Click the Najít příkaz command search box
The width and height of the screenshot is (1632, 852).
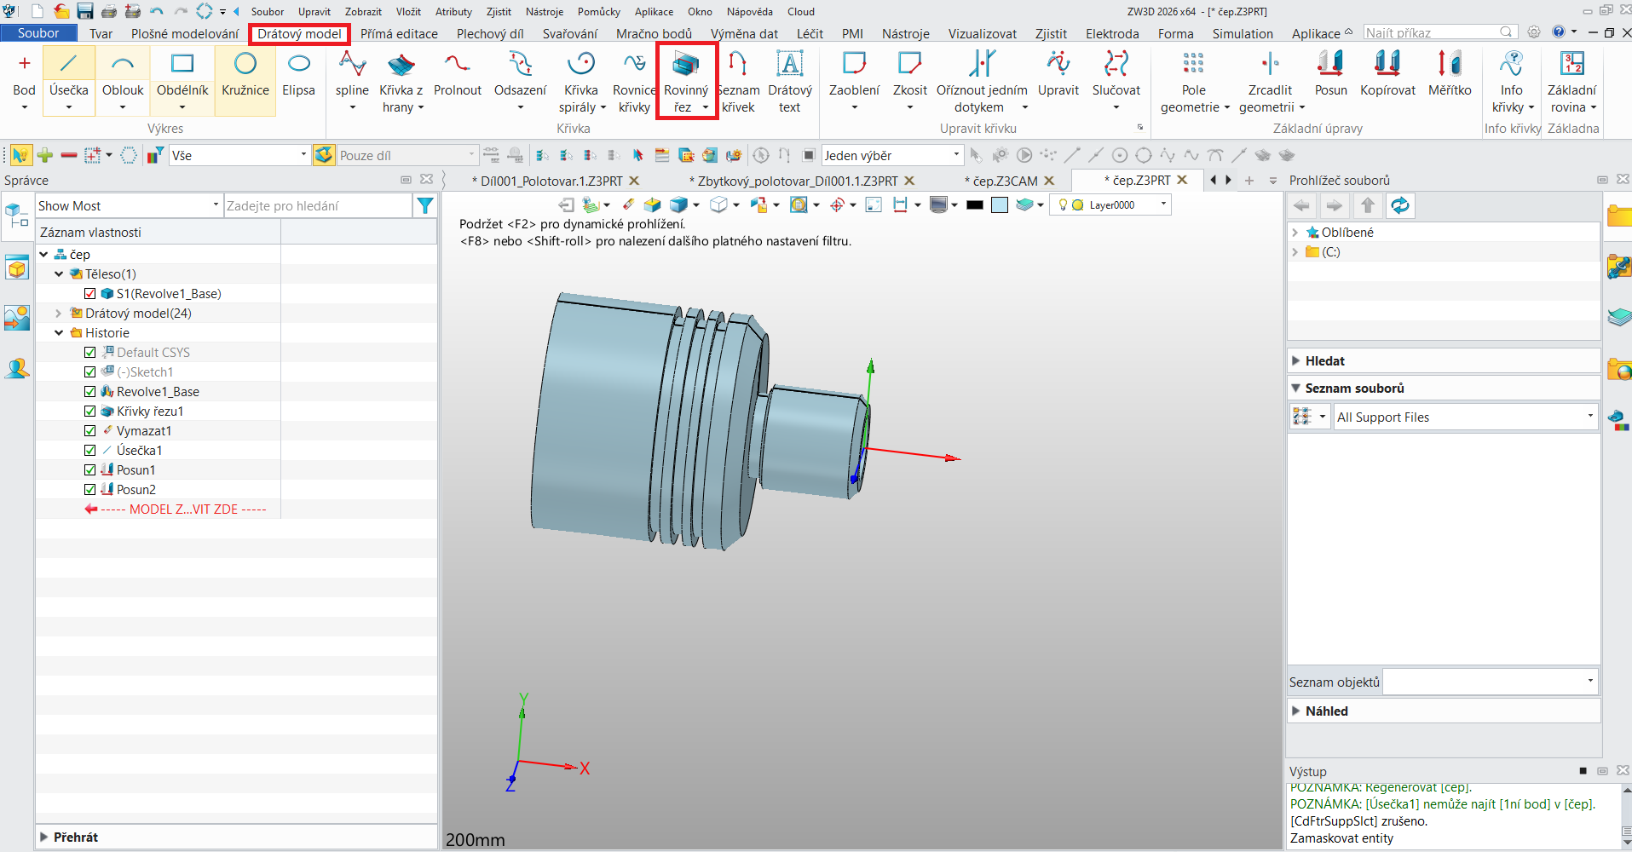(x=1439, y=32)
